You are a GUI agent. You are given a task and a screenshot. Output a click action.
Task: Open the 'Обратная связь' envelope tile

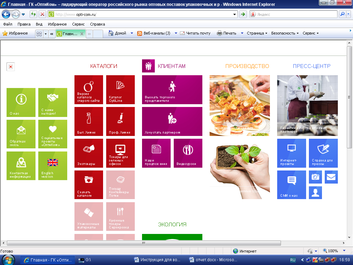coord(21,134)
